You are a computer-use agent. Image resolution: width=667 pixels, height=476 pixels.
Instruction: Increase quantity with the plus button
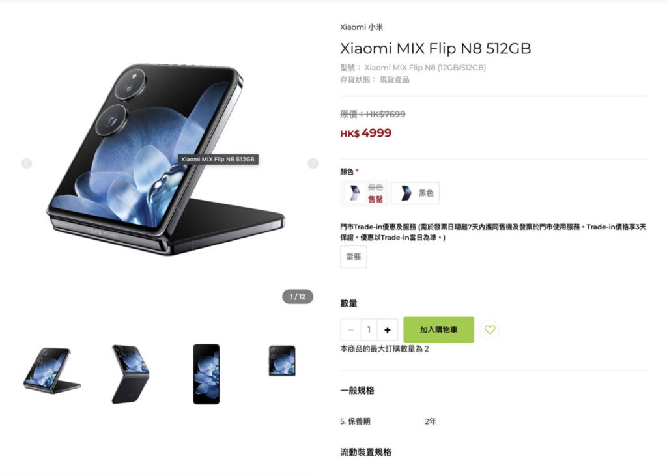[x=387, y=329]
